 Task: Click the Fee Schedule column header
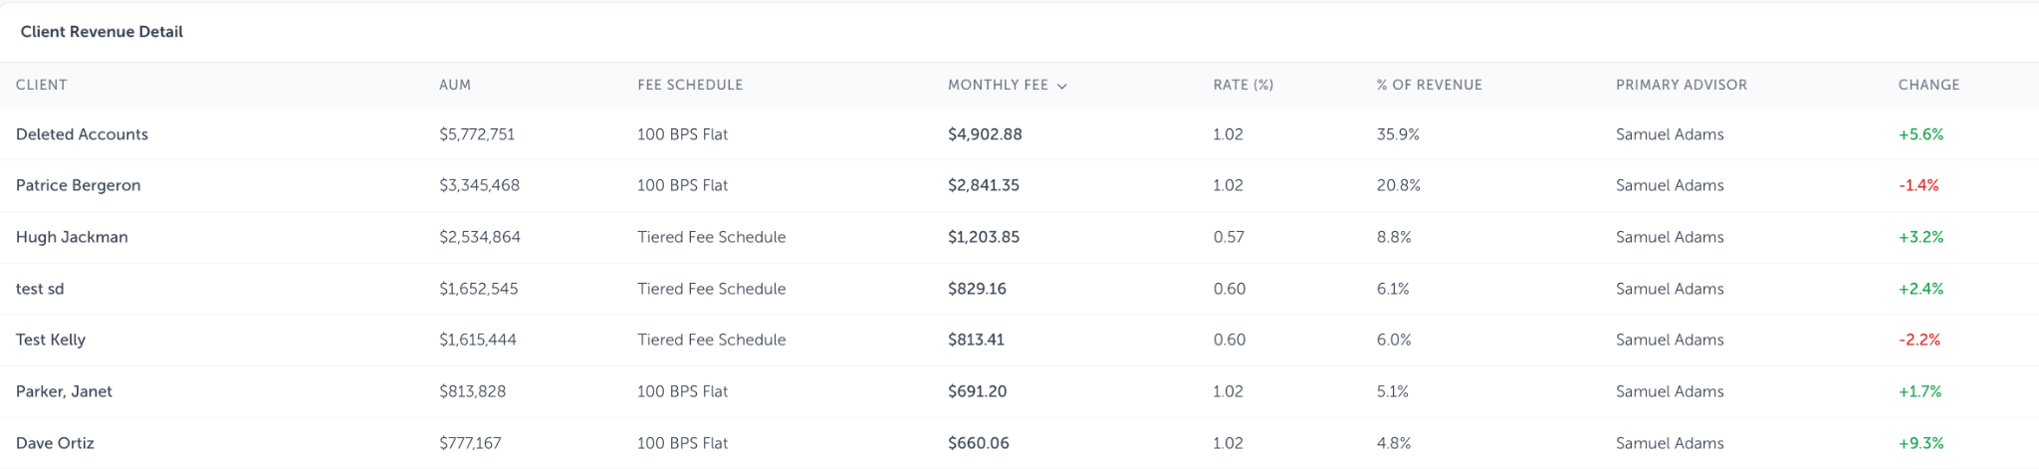pos(690,85)
